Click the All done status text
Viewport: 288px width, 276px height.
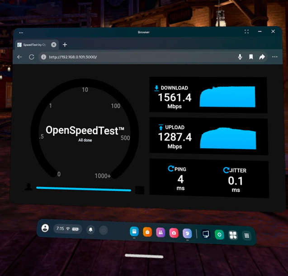point(85,140)
